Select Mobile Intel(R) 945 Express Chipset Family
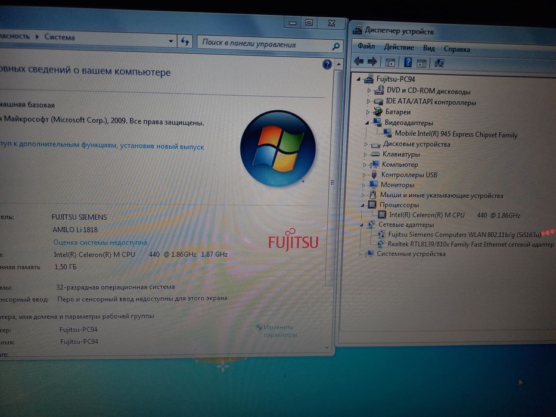Image resolution: width=556 pixels, height=417 pixels. [x=456, y=134]
